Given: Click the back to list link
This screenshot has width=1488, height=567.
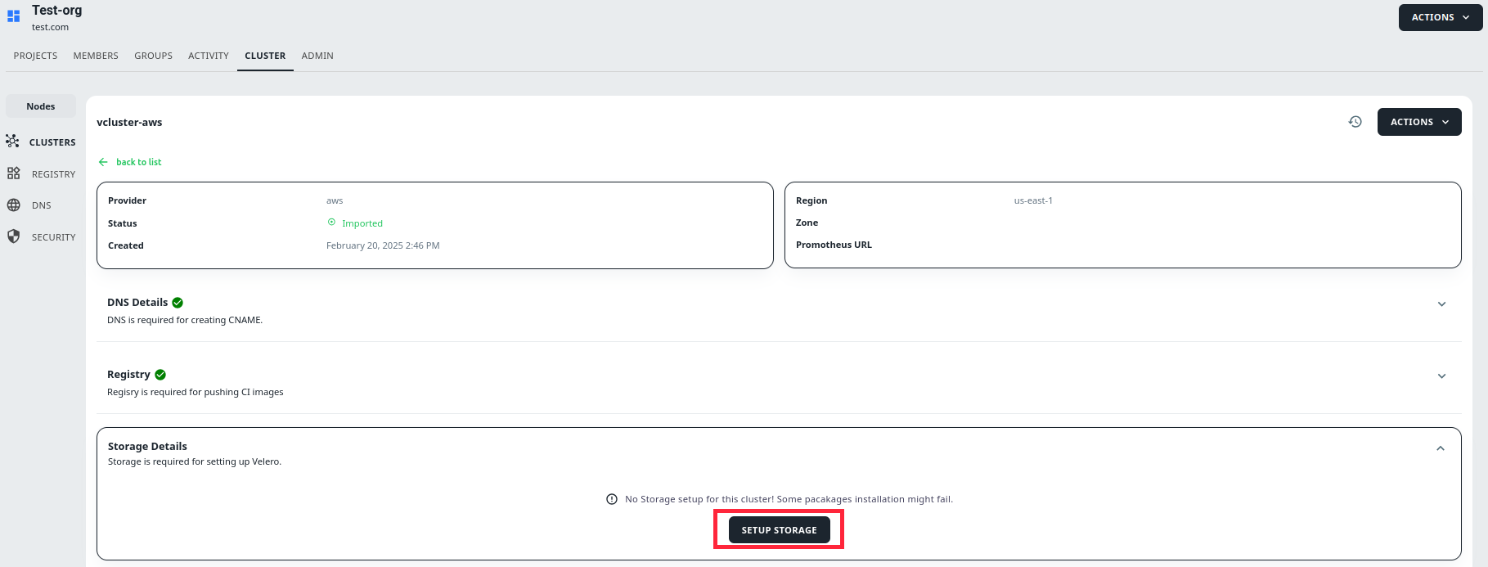Looking at the screenshot, I should (138, 162).
